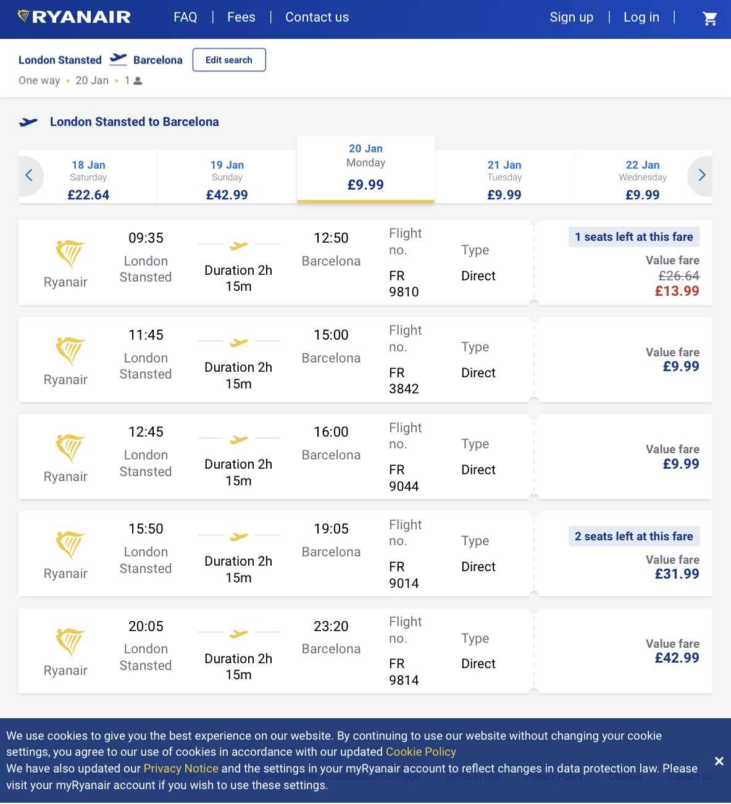
Task: Click passenger icon next to 1
Action: pos(138,81)
